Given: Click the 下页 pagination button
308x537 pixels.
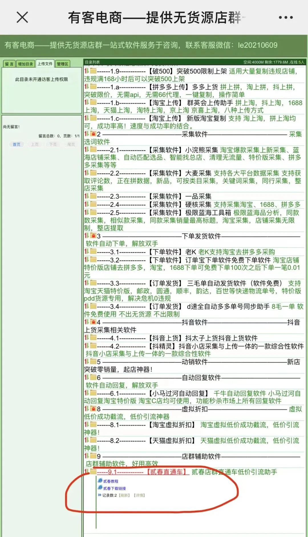Looking at the screenshot, I should click(53, 144).
